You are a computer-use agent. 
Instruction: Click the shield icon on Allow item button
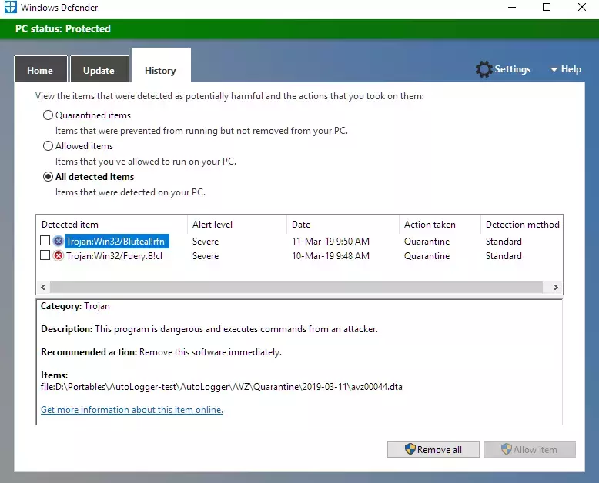click(506, 449)
